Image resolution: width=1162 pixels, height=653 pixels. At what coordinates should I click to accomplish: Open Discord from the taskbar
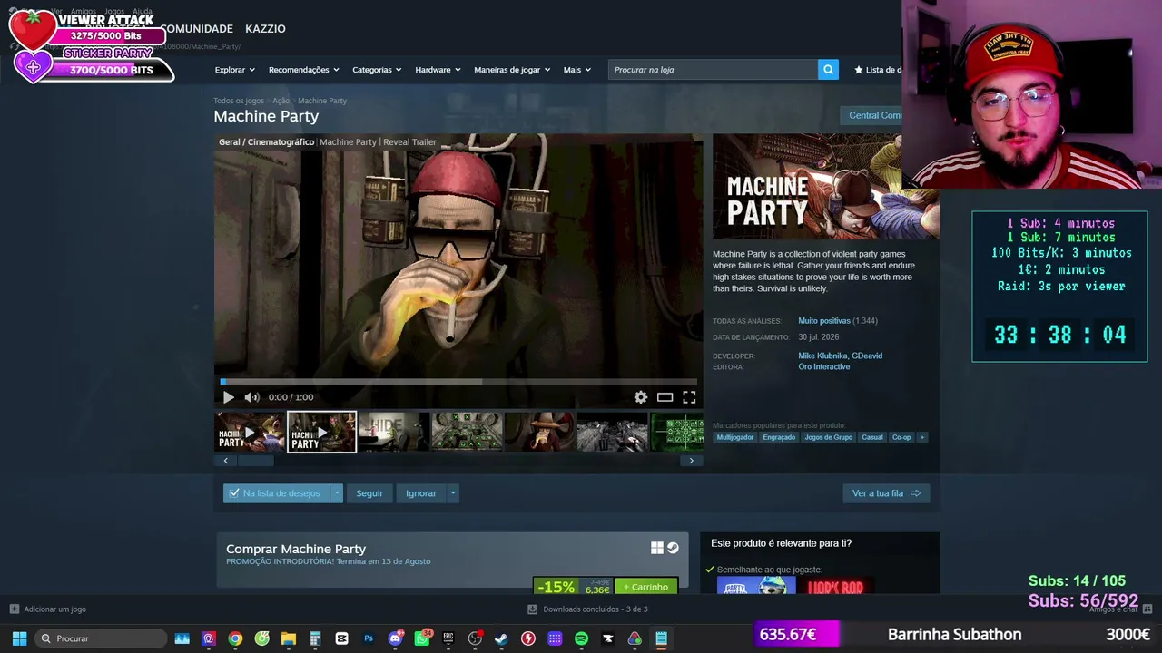tap(395, 638)
